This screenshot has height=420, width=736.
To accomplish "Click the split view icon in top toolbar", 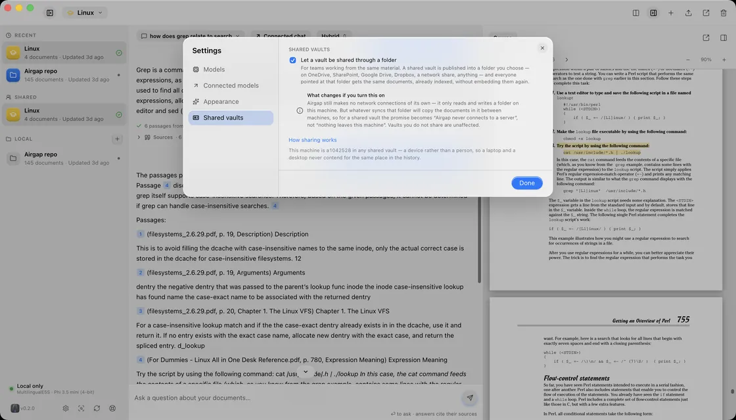I will tap(636, 12).
